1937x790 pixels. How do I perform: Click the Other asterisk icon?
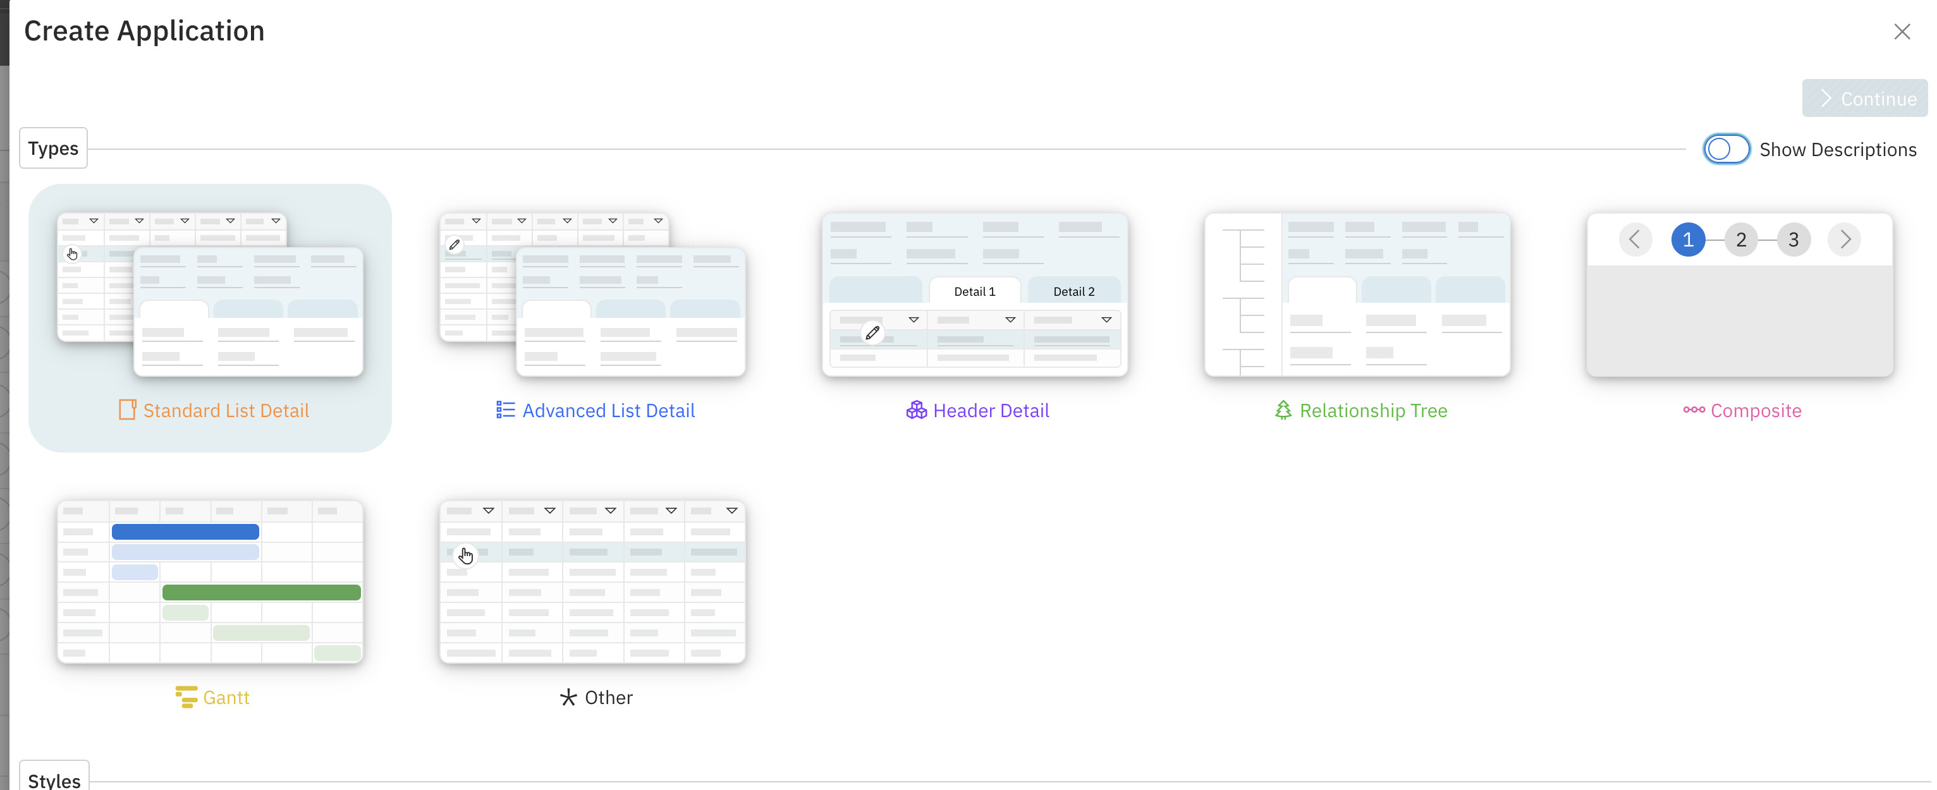click(x=568, y=697)
